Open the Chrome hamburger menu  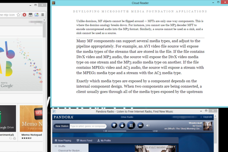43,15
